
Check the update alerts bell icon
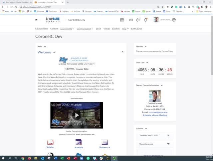point(145,20)
